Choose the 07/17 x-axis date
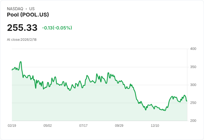Image resolution: width=204 pixels, height=140 pixels. point(83,126)
